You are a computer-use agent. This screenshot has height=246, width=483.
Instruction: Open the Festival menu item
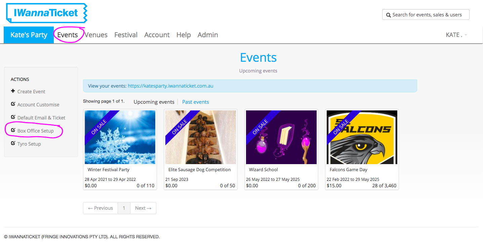pos(126,35)
